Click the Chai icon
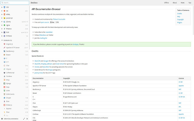194x121 pixels. pyautogui.click(x=5, y=66)
